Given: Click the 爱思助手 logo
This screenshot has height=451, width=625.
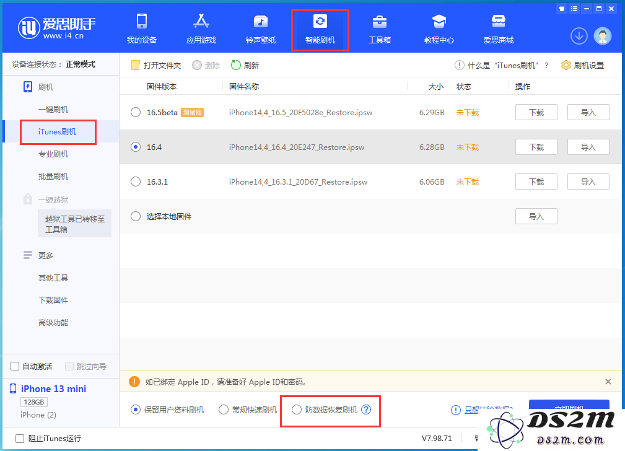Looking at the screenshot, I should (56, 28).
